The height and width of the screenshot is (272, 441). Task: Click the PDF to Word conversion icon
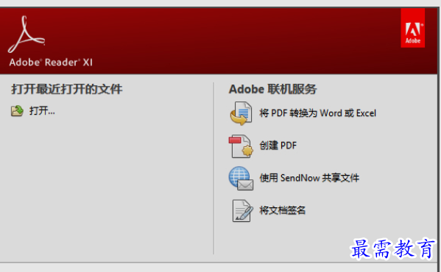coord(241,113)
